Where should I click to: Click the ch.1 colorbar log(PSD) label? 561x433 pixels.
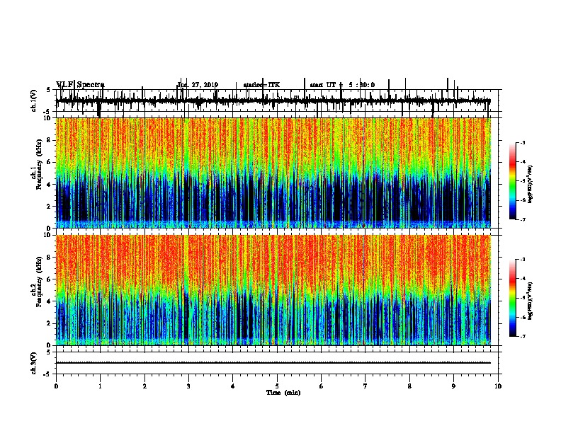pyautogui.click(x=530, y=184)
